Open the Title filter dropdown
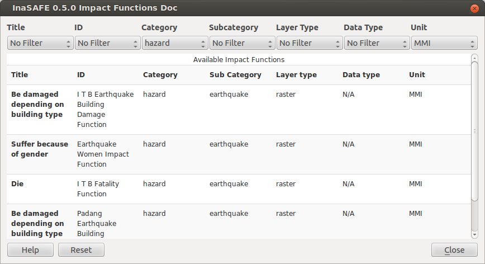Screen dimensions: 485x264 (x=40, y=43)
